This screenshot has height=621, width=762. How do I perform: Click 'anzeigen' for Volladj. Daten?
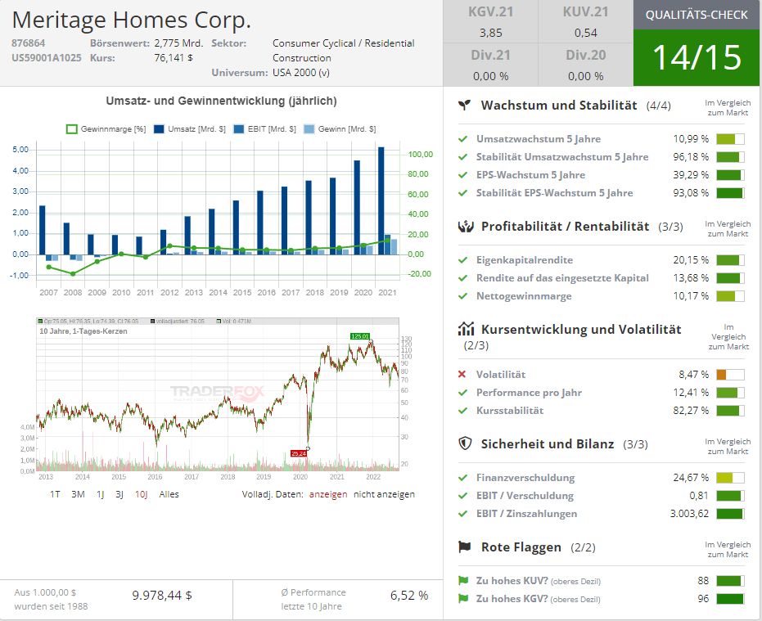click(327, 494)
